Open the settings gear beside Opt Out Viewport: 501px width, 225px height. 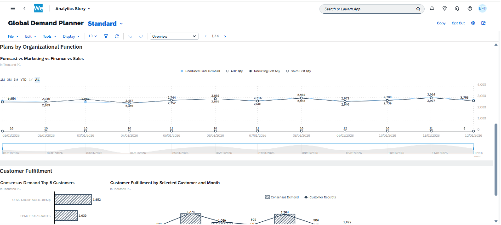coord(473,23)
